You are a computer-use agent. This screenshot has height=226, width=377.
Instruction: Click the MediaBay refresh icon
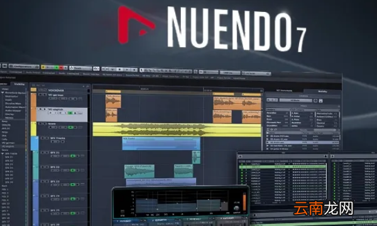315,100
